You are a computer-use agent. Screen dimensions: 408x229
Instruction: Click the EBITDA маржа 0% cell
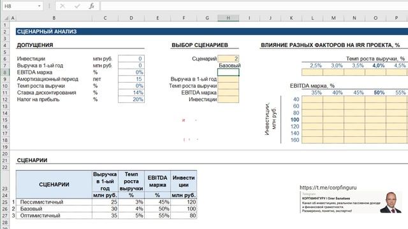tap(131, 72)
